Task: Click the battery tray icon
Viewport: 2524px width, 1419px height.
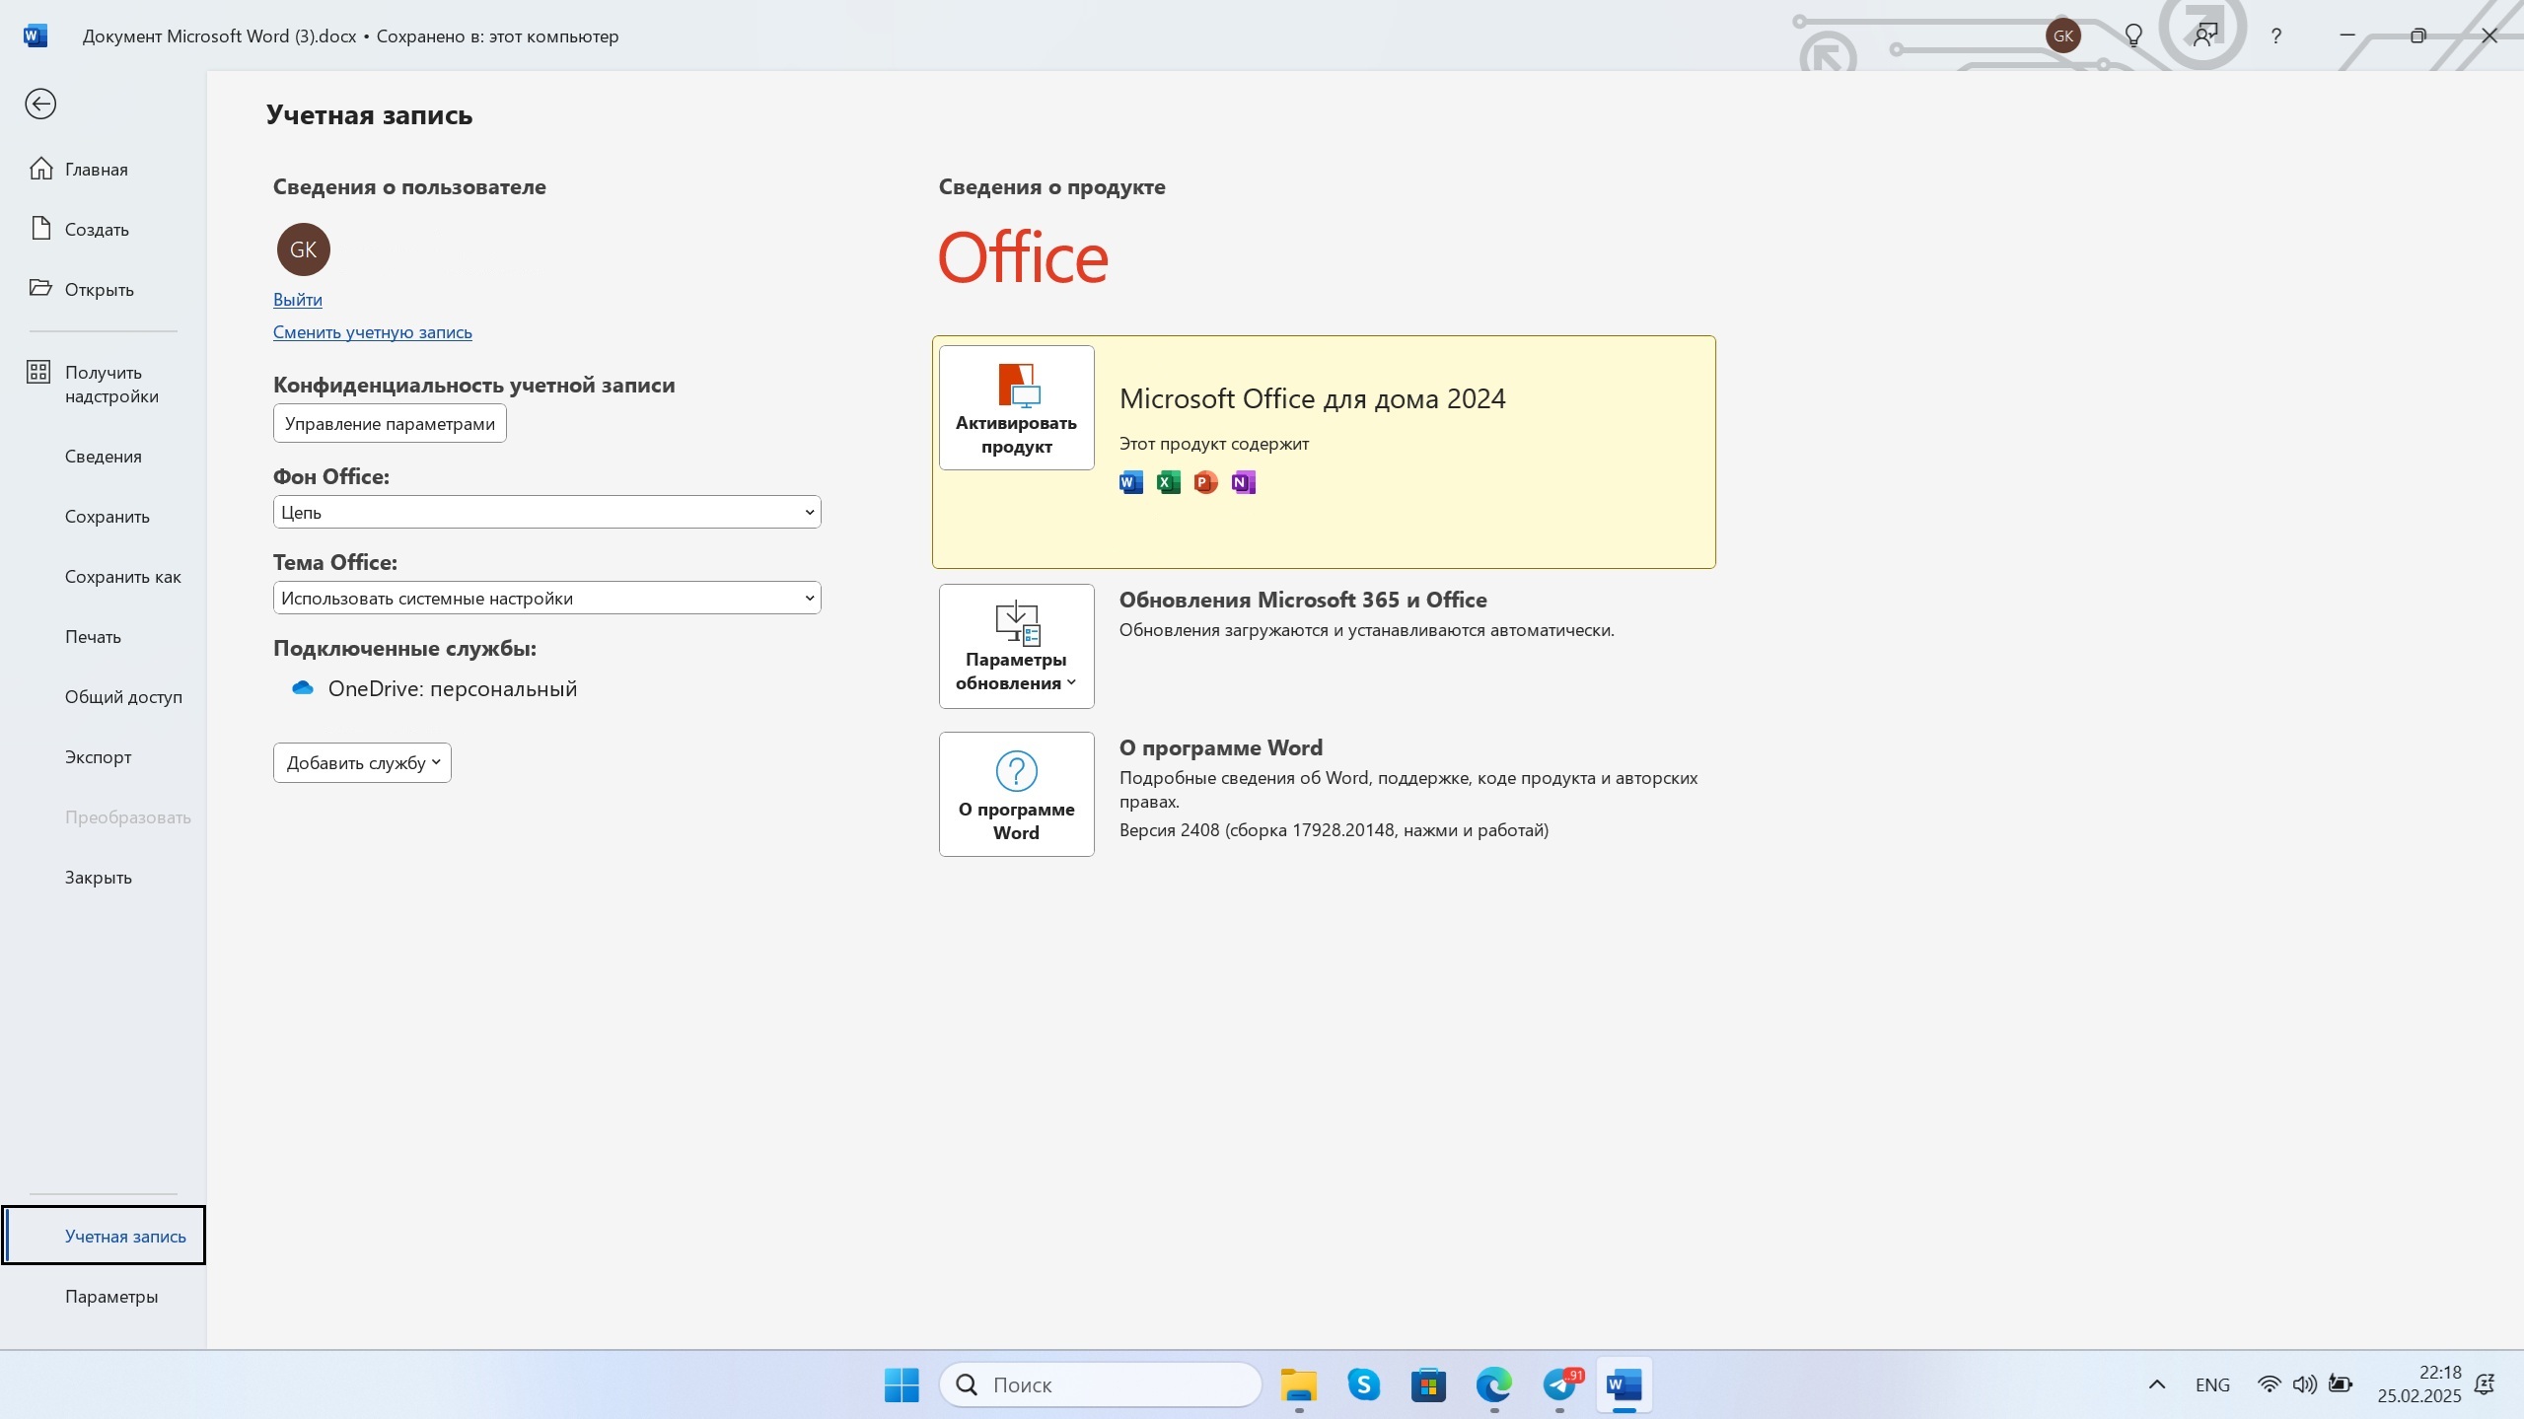Action: [x=2341, y=1384]
